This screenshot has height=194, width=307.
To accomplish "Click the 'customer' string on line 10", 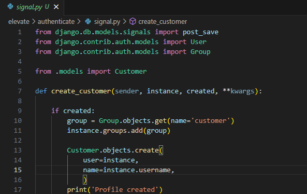I will pos(211,121).
